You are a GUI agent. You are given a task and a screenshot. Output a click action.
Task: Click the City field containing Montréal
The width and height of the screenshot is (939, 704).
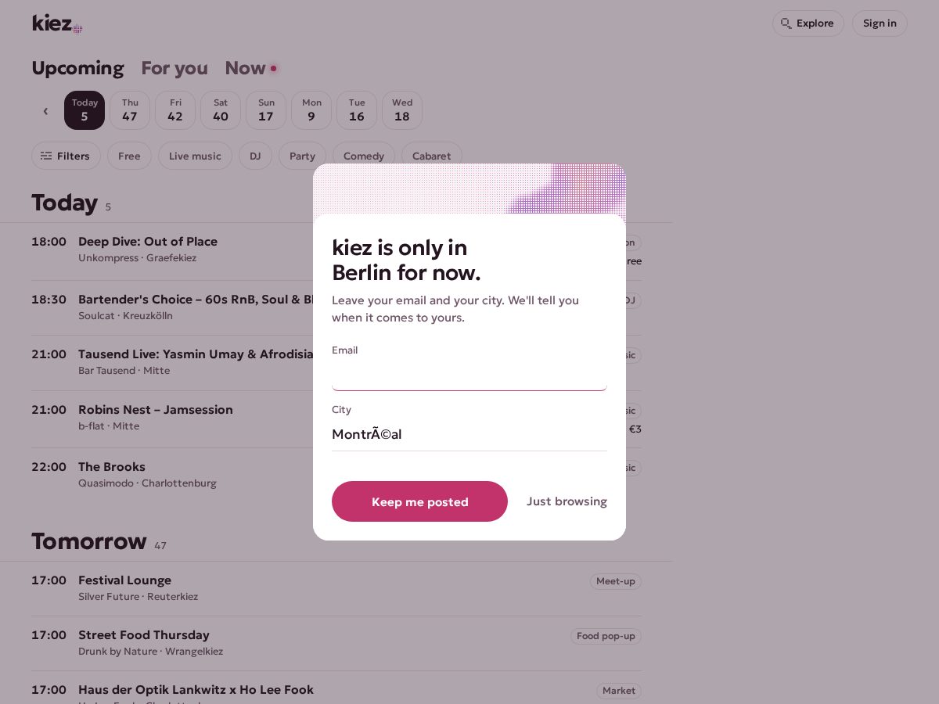(x=469, y=434)
